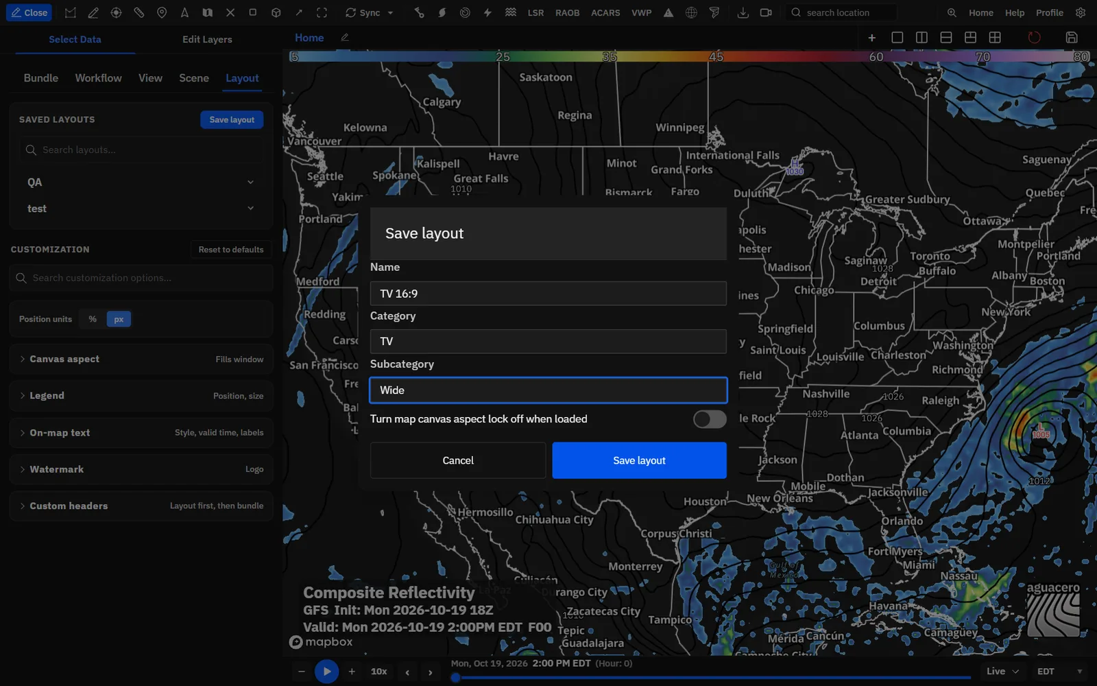Toggle map canvas aspect lock switch
1097x686 pixels.
(x=710, y=419)
